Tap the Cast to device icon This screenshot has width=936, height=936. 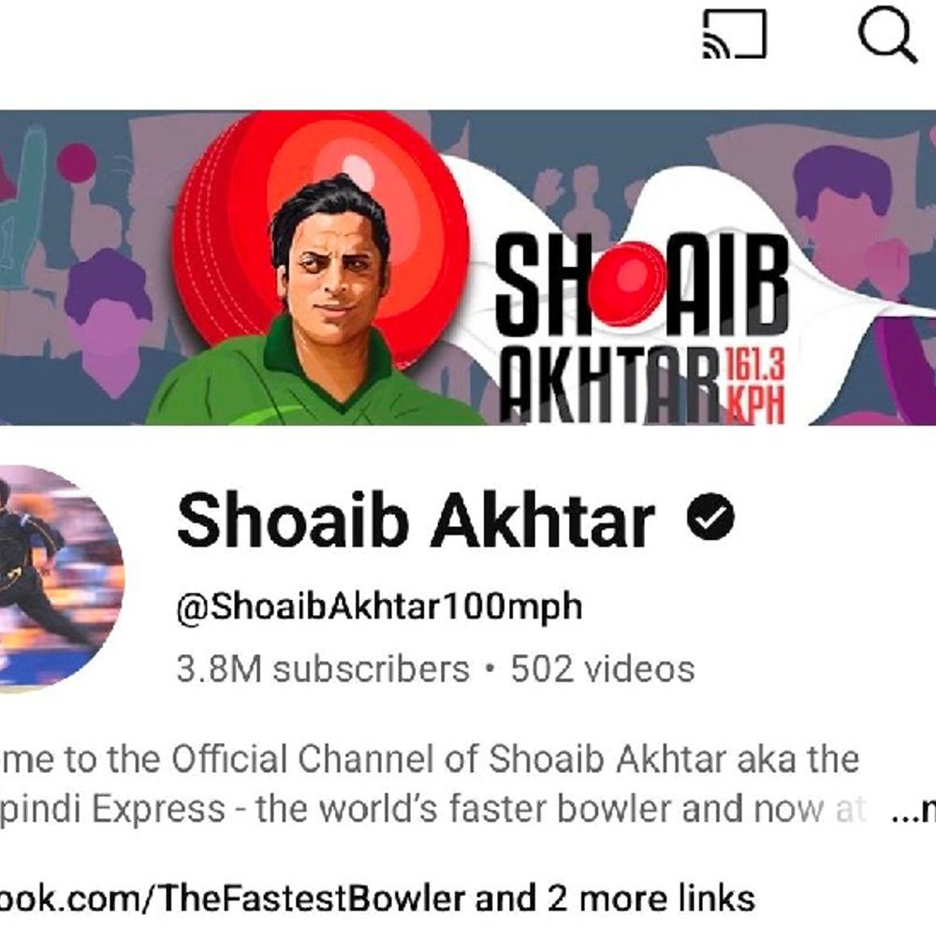click(734, 34)
